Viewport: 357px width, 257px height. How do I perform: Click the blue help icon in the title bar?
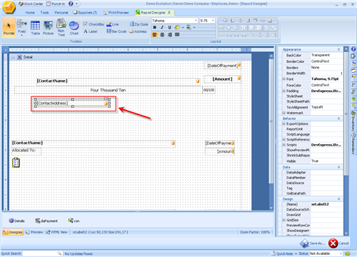[71, 4]
